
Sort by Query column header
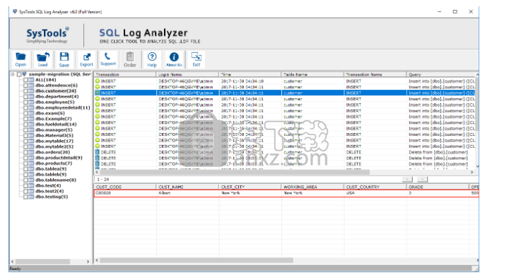click(x=441, y=74)
